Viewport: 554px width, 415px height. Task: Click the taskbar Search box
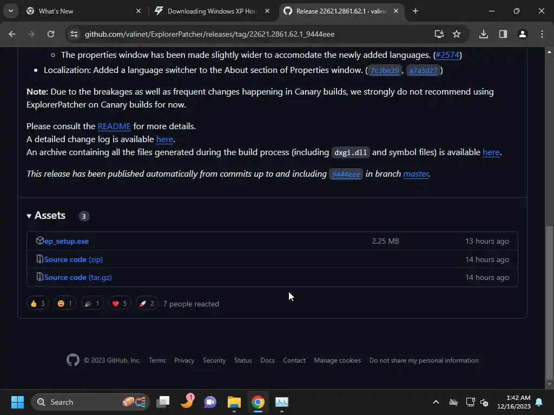(90, 402)
